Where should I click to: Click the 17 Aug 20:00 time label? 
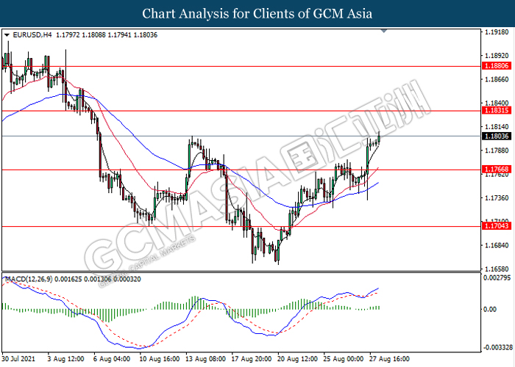(x=252, y=359)
